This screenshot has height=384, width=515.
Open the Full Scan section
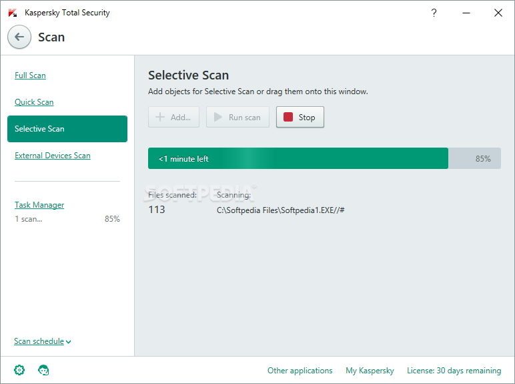click(x=30, y=75)
